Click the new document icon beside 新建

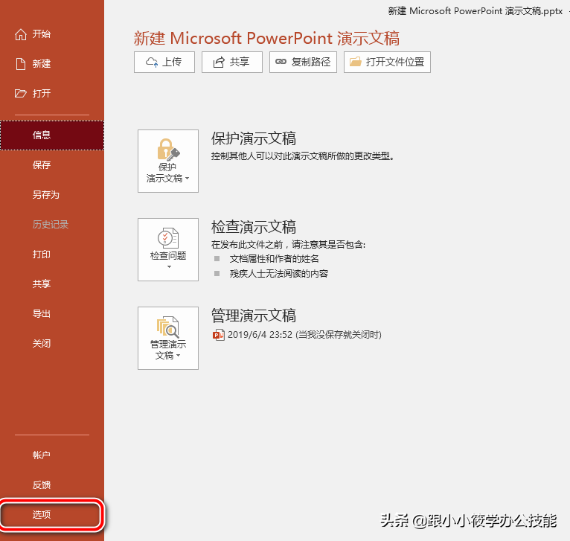tap(21, 64)
